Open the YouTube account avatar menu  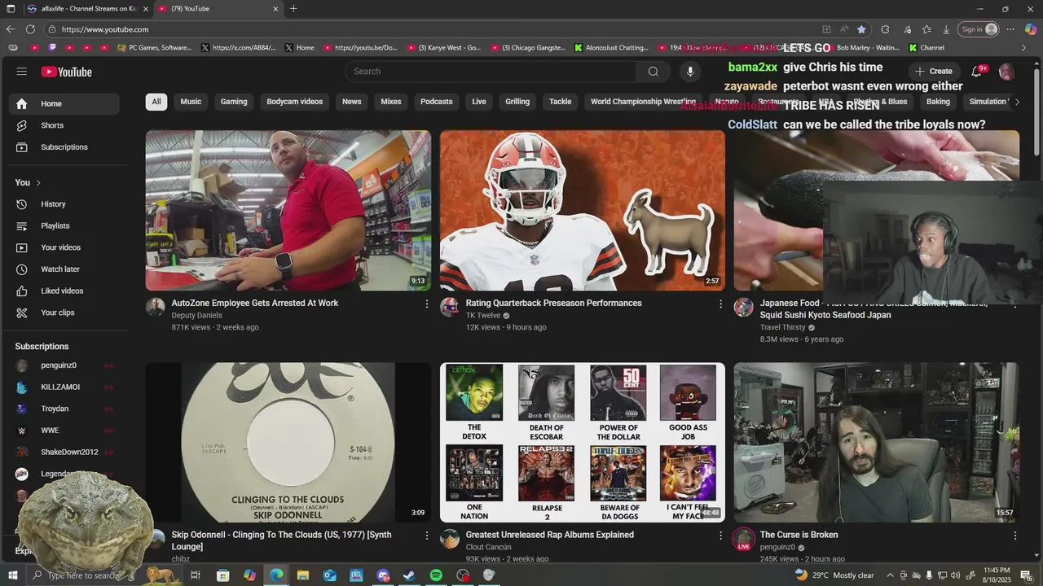tap(1006, 72)
